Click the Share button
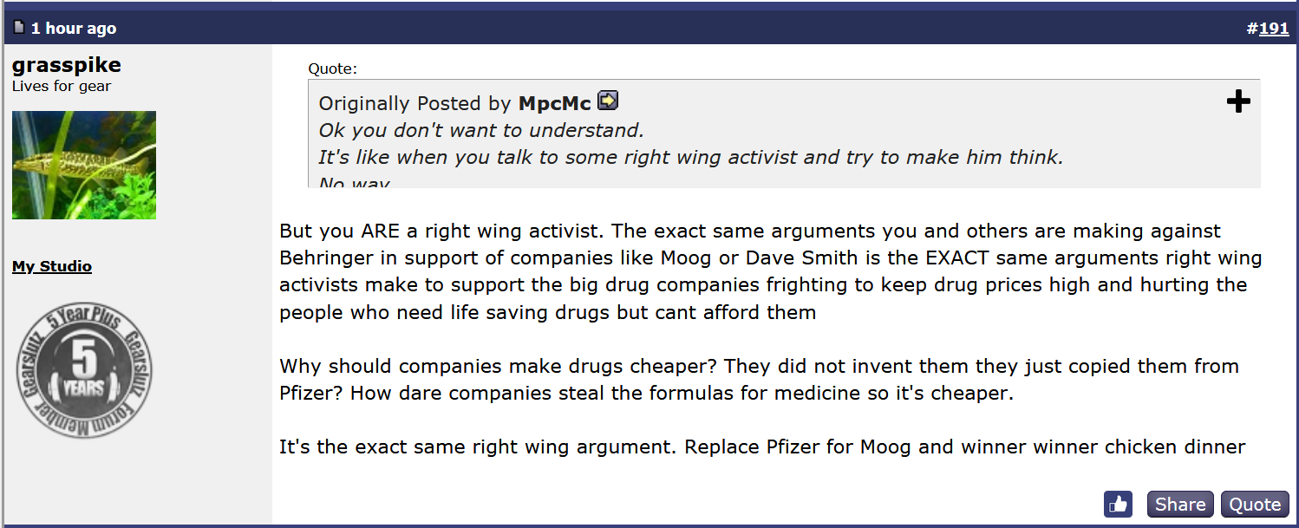Image resolution: width=1299 pixels, height=528 pixels. pos(1180,504)
